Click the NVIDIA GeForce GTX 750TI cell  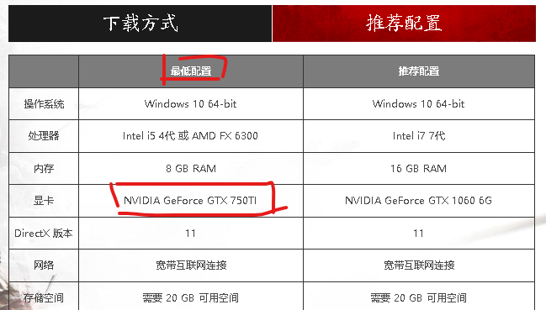click(x=191, y=201)
